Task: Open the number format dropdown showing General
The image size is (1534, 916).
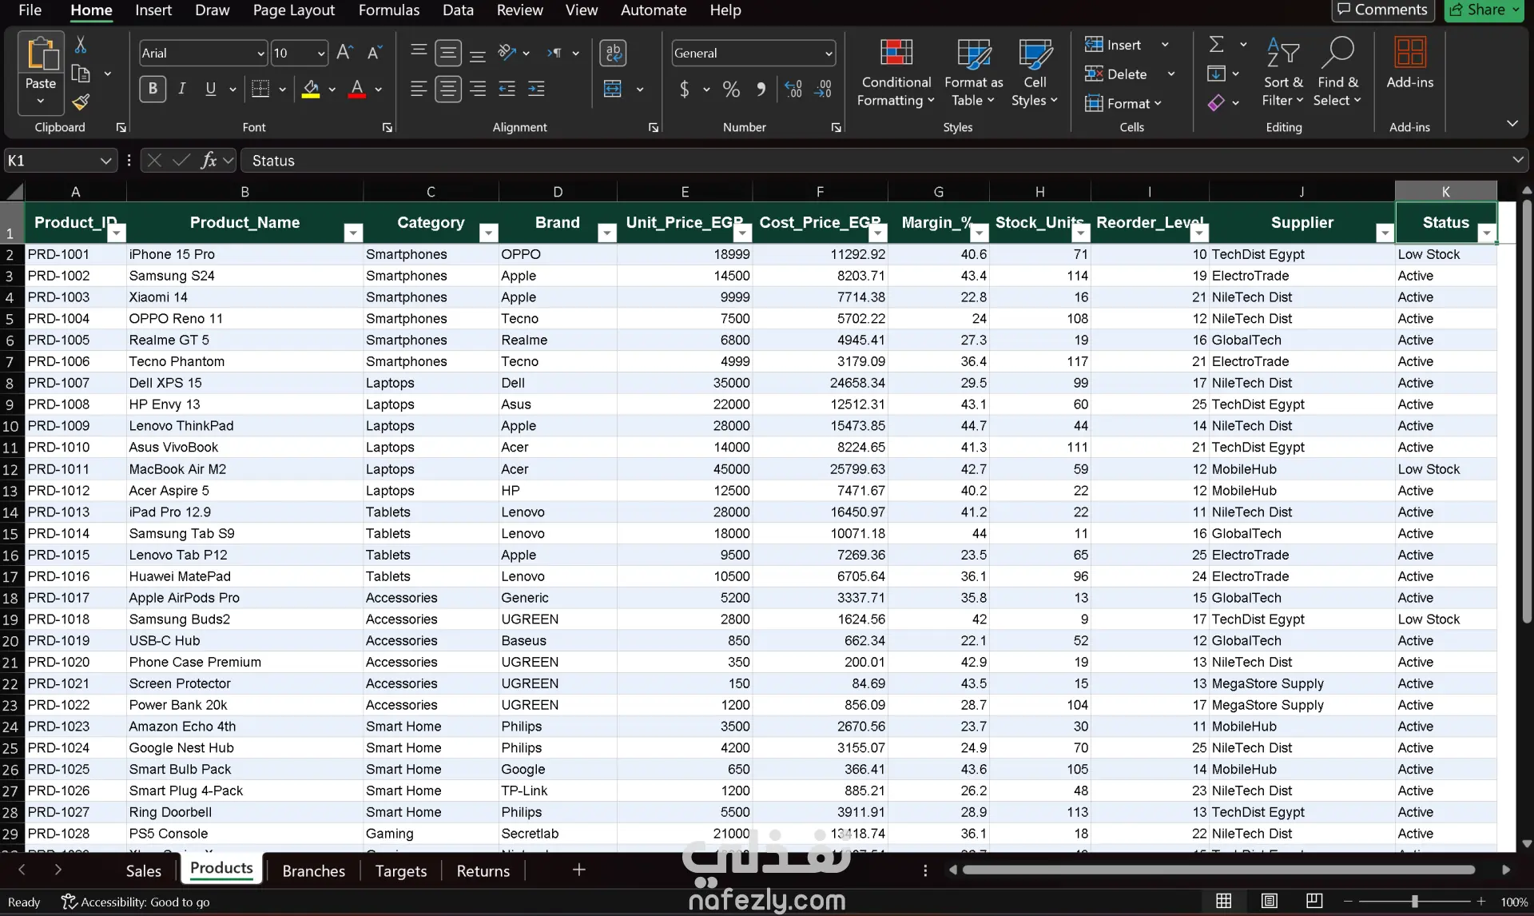Action: 829,54
